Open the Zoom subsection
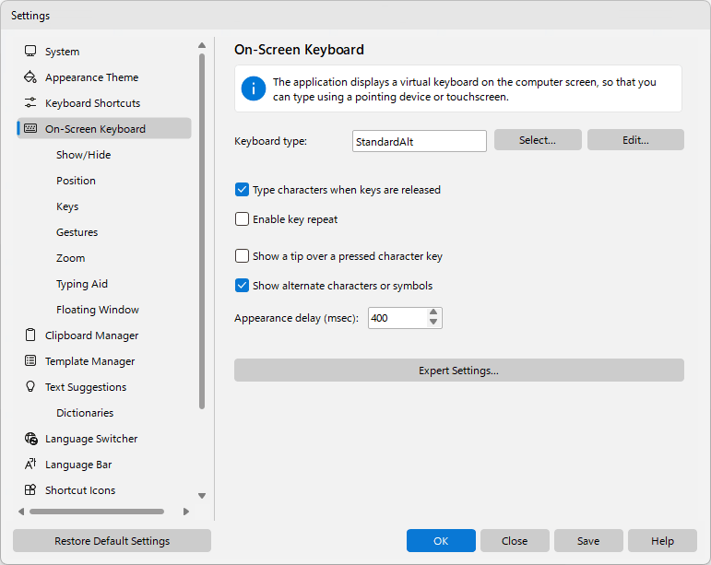This screenshot has height=565, width=711. [x=70, y=258]
